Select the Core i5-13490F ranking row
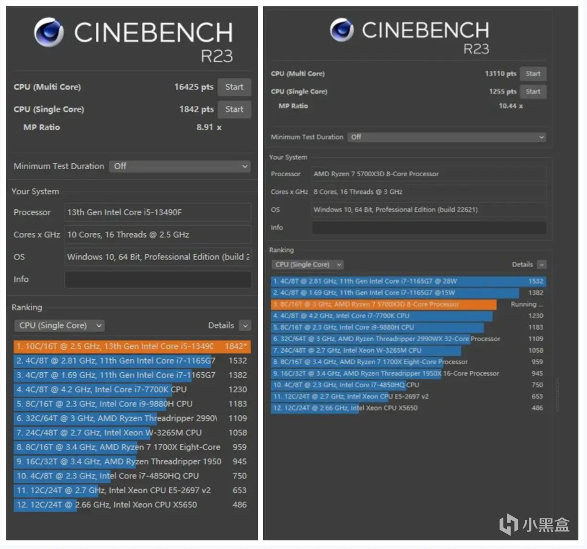Screen dimensions: 587x549 click(x=132, y=346)
